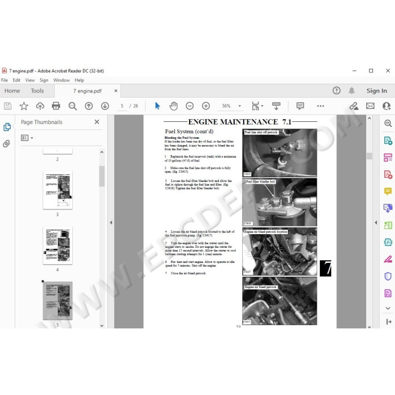Select the 7 engine.pdf document tab

coord(87,91)
